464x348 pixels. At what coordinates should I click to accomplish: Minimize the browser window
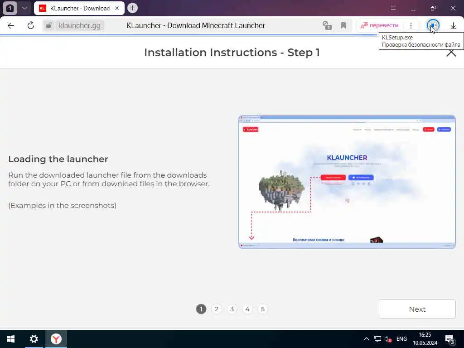coord(413,8)
